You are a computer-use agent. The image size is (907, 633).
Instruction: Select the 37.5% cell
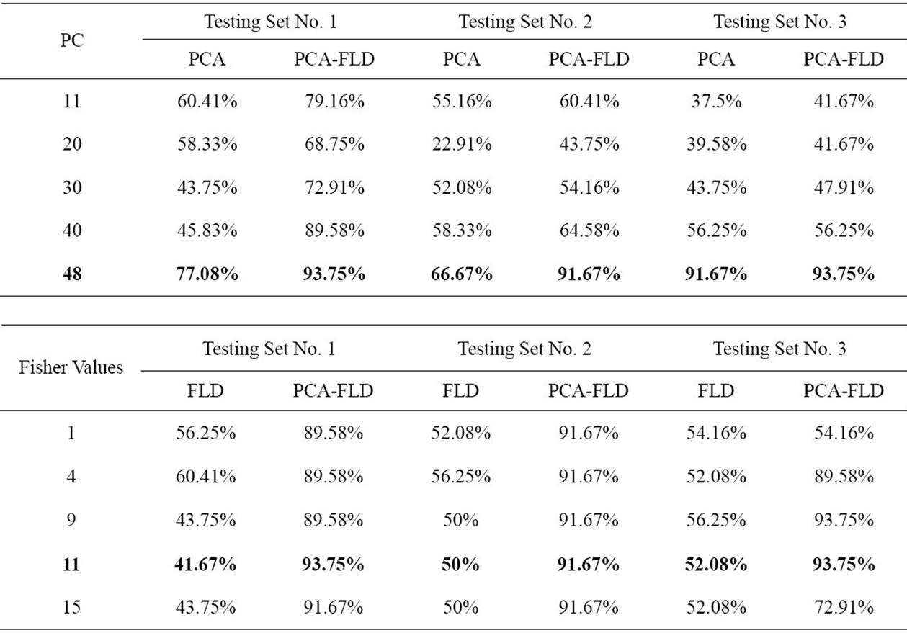pos(716,101)
